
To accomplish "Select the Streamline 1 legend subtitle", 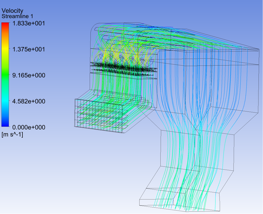I will pyautogui.click(x=17, y=16).
